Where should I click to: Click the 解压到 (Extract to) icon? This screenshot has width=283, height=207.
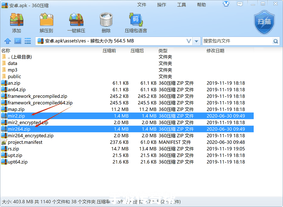point(46,23)
